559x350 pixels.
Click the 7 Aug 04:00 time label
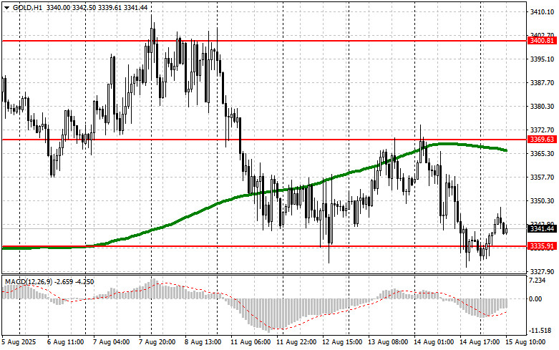coord(111,342)
